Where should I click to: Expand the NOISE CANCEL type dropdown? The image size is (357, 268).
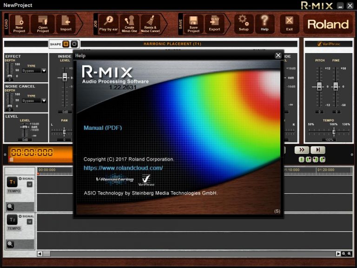coord(44,100)
